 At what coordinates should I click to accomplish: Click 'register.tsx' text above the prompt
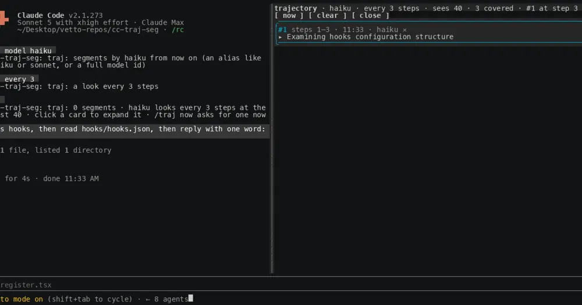tap(26, 285)
